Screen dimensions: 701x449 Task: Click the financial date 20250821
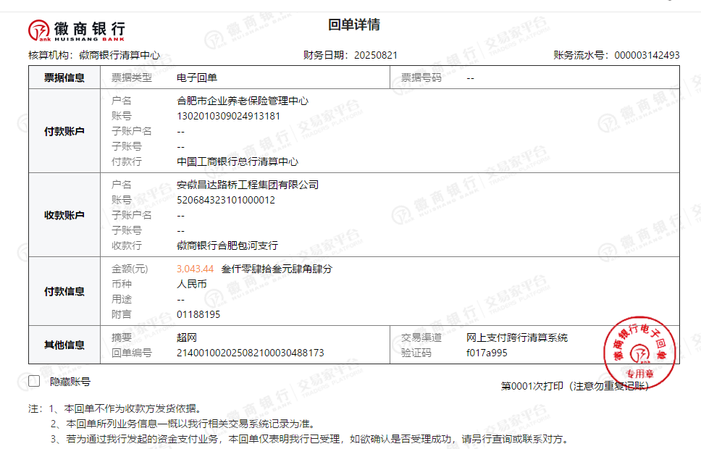[375, 55]
